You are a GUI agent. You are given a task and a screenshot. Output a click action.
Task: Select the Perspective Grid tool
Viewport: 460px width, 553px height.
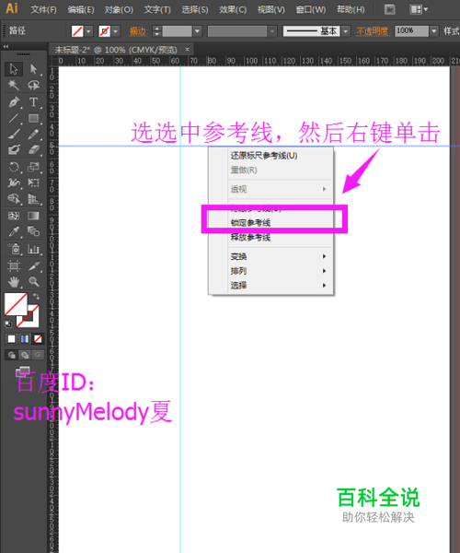(34, 198)
